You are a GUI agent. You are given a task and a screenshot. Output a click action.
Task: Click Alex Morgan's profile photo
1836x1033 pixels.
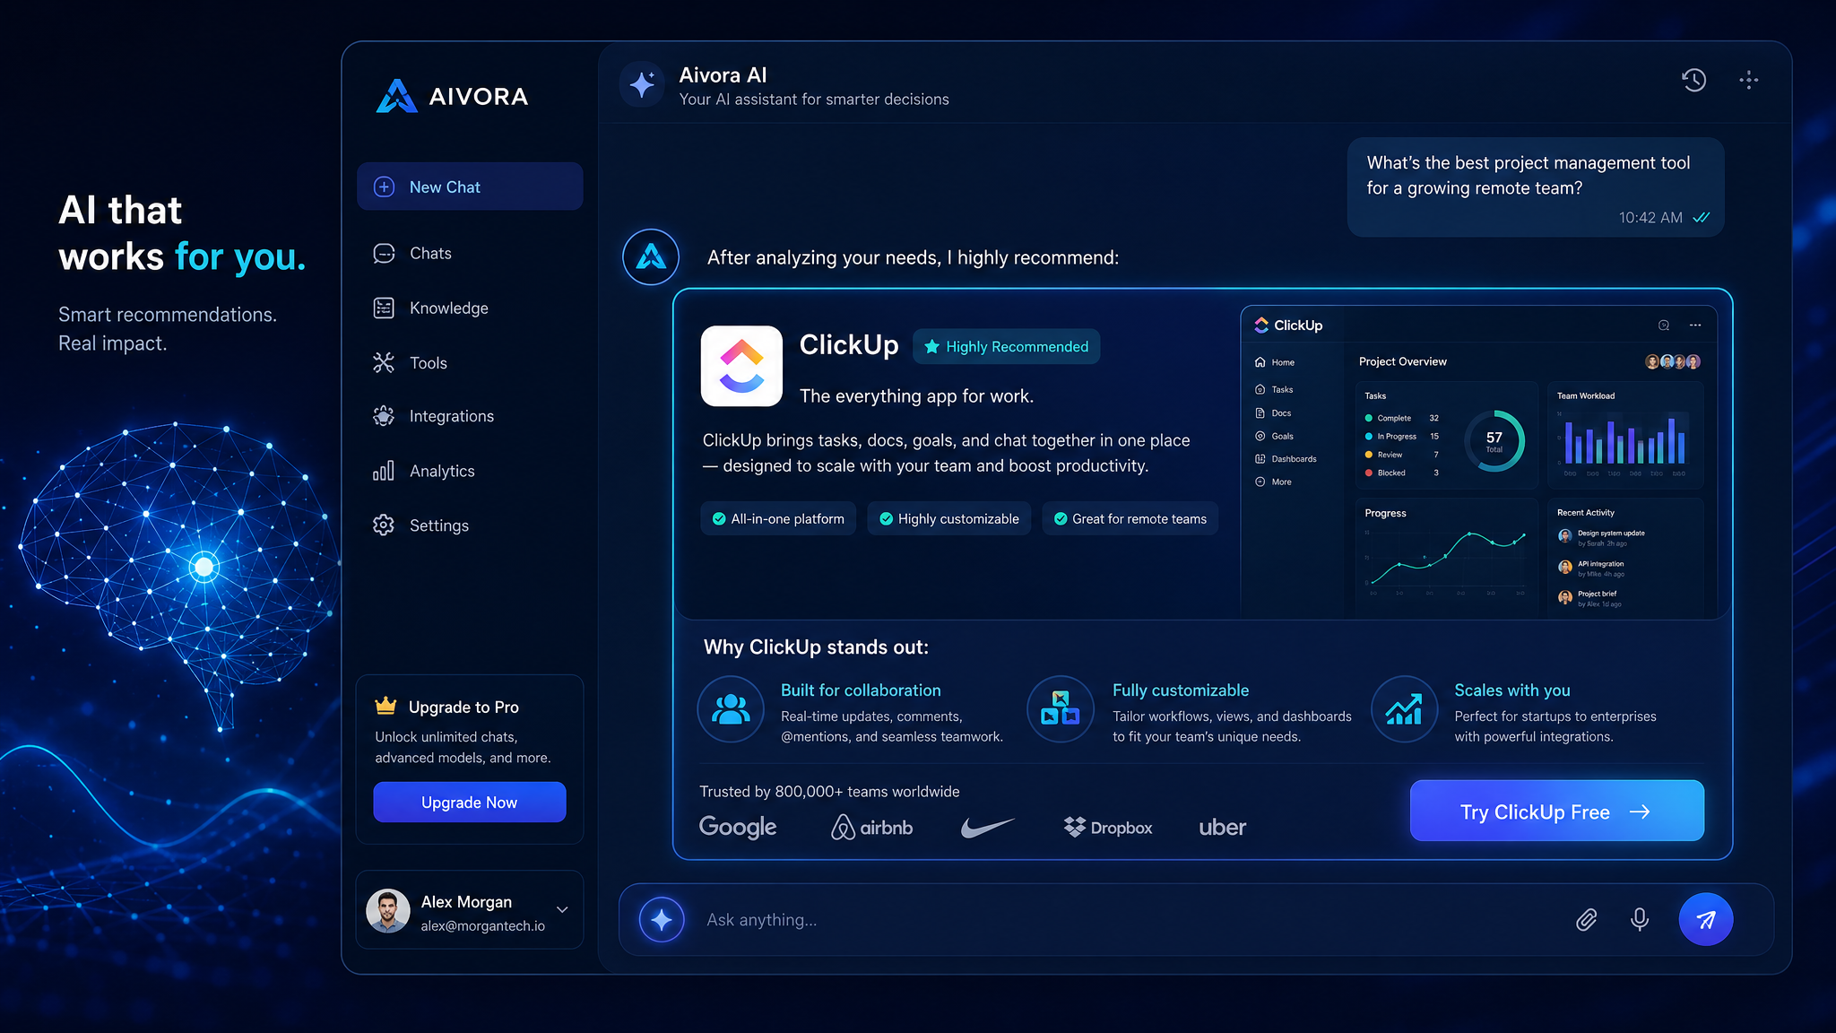[x=388, y=911]
